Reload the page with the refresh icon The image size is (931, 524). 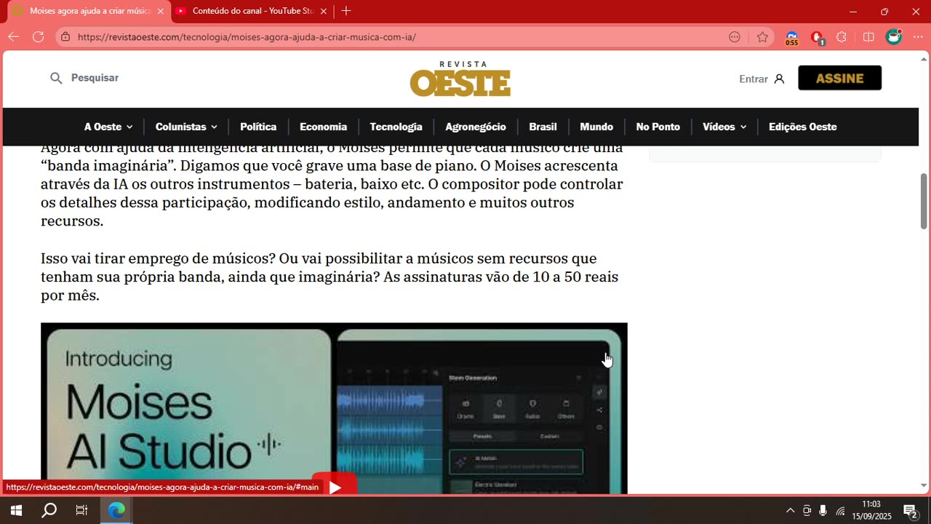[x=38, y=37]
